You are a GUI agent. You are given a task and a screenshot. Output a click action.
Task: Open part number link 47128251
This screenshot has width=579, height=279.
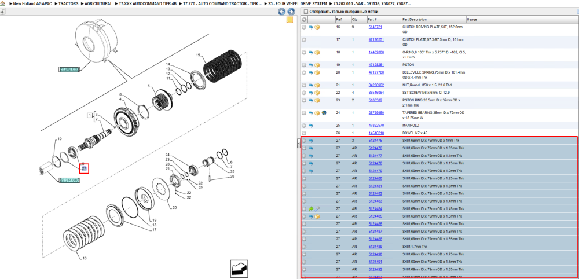(x=376, y=65)
